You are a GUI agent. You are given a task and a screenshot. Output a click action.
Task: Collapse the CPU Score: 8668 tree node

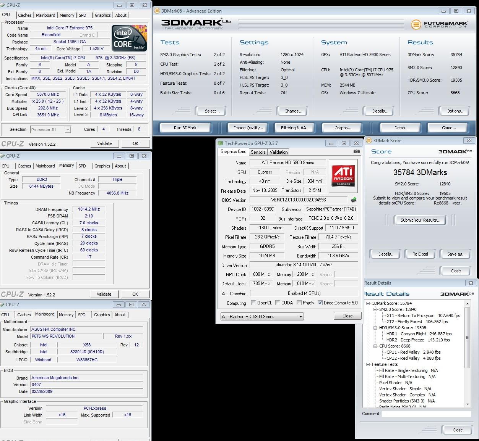click(375, 346)
